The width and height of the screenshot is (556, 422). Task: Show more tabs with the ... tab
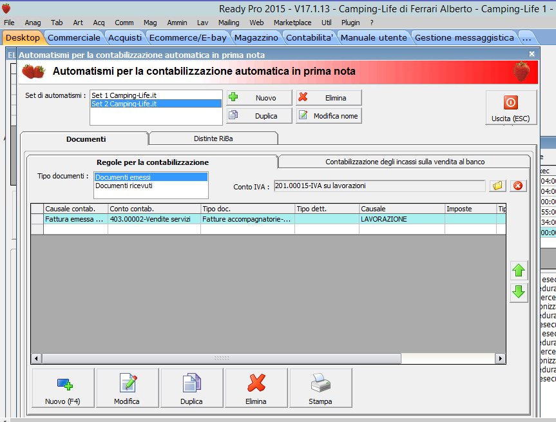click(526, 37)
